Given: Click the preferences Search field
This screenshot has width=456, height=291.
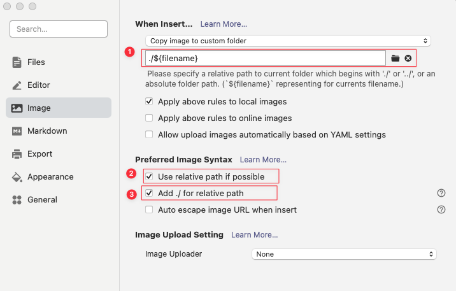Looking at the screenshot, I should click(59, 29).
